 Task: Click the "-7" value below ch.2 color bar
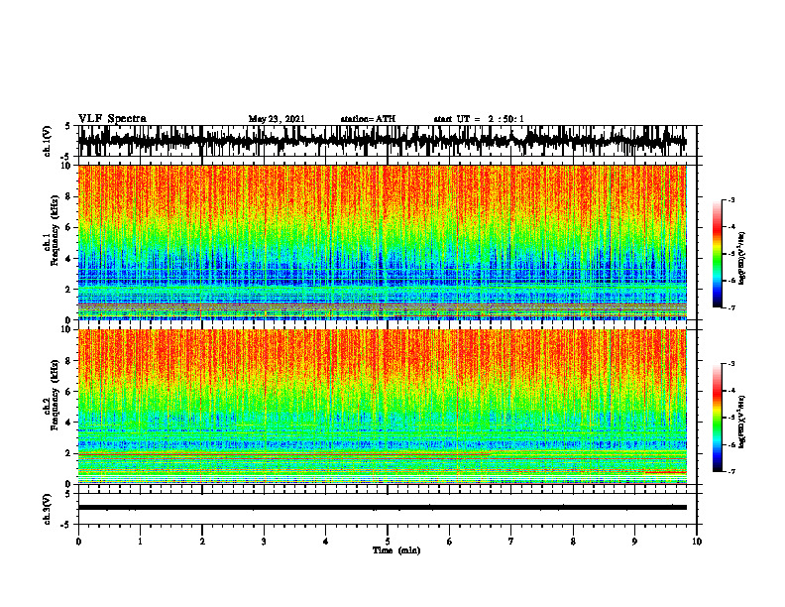pyautogui.click(x=730, y=472)
